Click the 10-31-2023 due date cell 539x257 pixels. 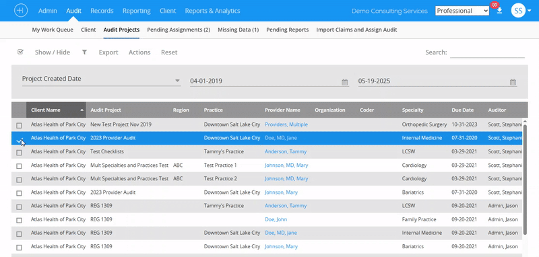pyautogui.click(x=464, y=124)
